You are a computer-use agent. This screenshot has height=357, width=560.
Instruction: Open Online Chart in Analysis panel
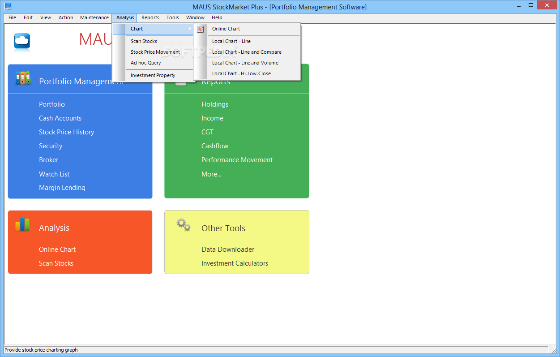pos(57,249)
